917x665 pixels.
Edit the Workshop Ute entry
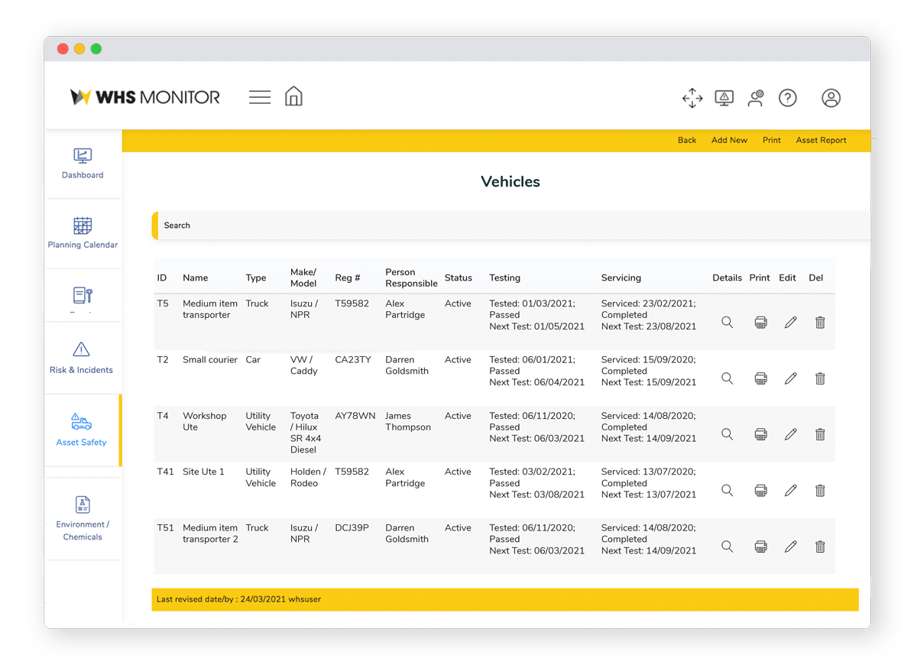(790, 434)
